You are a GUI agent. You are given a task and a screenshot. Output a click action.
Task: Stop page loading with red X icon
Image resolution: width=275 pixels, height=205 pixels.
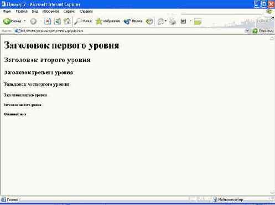48,22
